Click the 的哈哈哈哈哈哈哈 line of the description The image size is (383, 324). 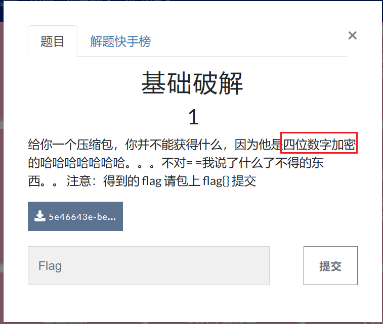tap(77, 163)
